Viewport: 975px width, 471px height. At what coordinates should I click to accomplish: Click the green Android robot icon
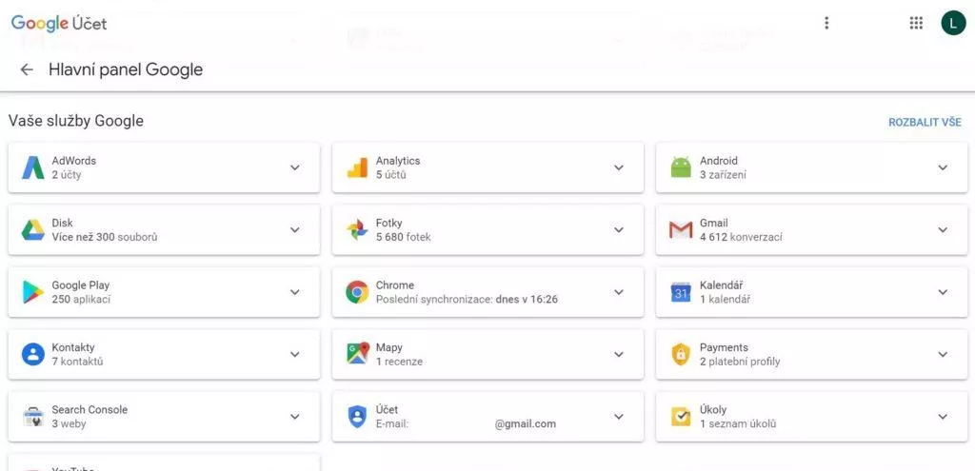(681, 167)
